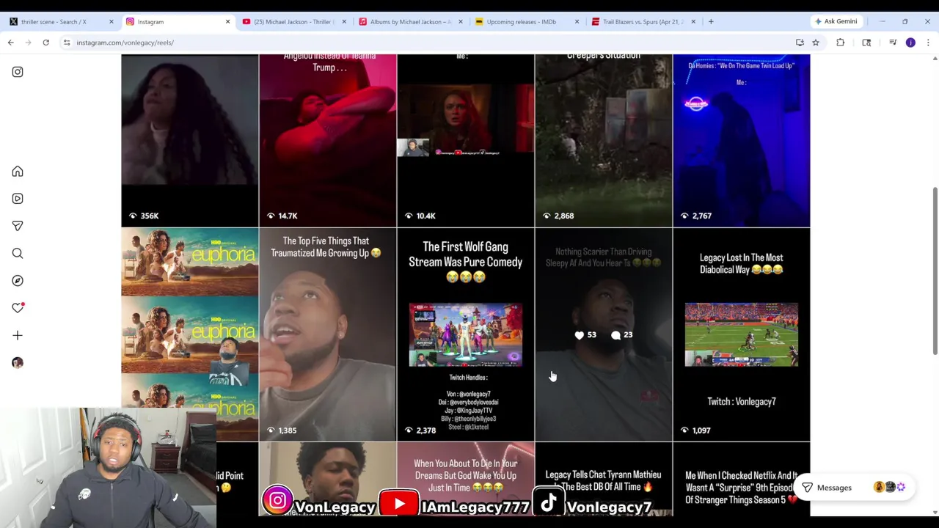Image resolution: width=939 pixels, height=528 pixels.
Task: Click the site info icon beside URL
Action: [x=67, y=43]
